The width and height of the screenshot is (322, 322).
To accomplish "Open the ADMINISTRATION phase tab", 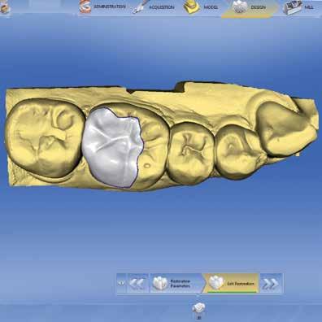I will tap(104, 7).
